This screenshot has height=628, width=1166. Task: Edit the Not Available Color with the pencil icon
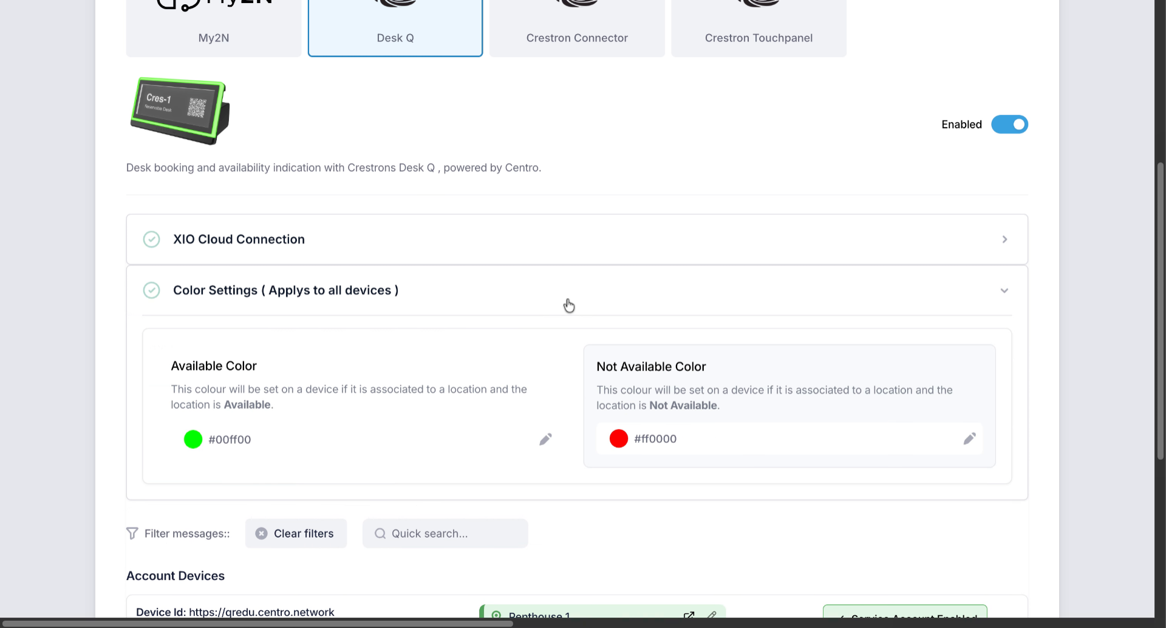point(969,439)
